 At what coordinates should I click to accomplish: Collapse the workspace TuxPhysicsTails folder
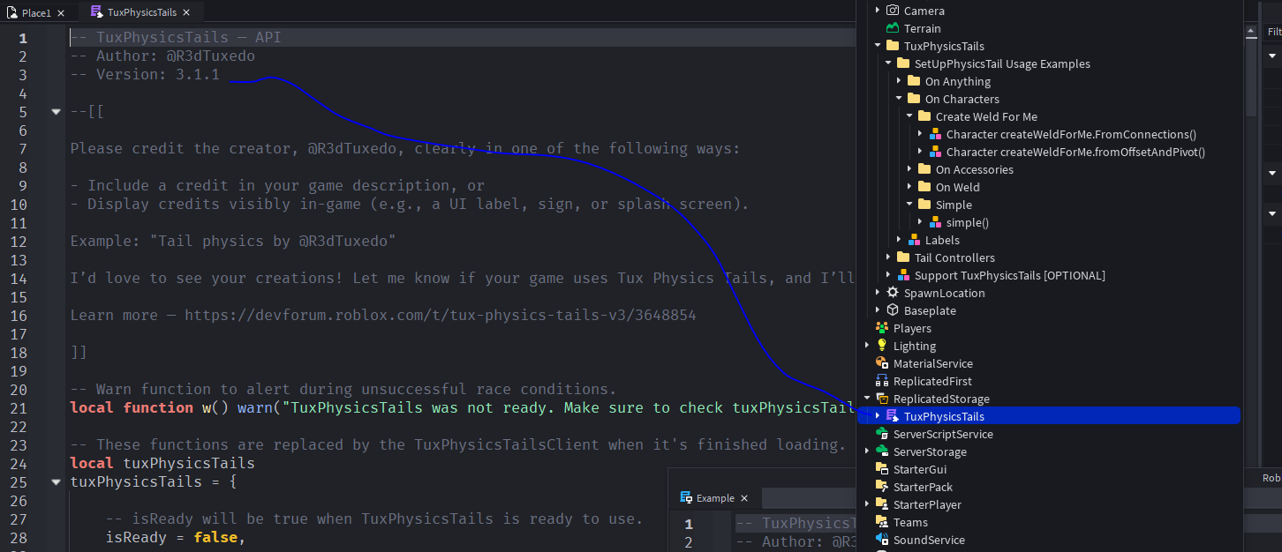pos(878,46)
